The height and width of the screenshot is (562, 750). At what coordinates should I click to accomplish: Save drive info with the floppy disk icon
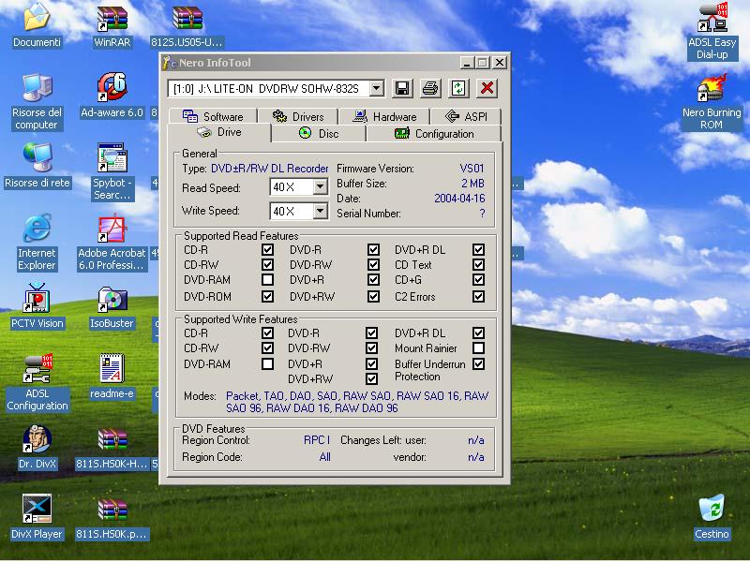tap(402, 88)
